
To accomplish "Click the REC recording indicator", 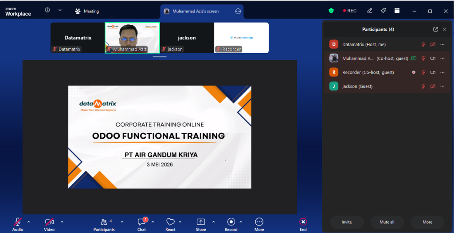I will pyautogui.click(x=349, y=11).
